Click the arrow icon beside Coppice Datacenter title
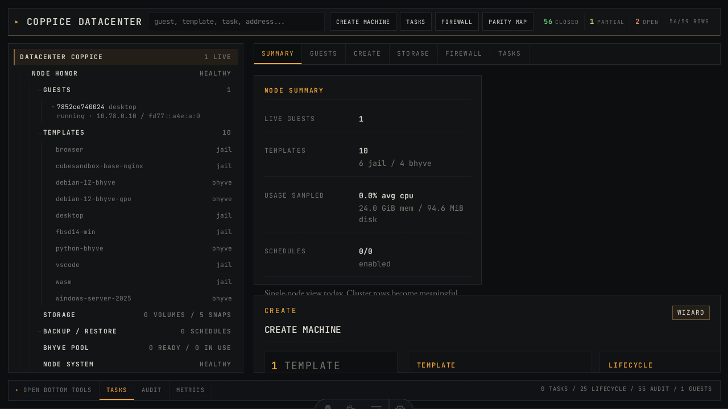Viewport: 728px width, 409px height. point(17,22)
